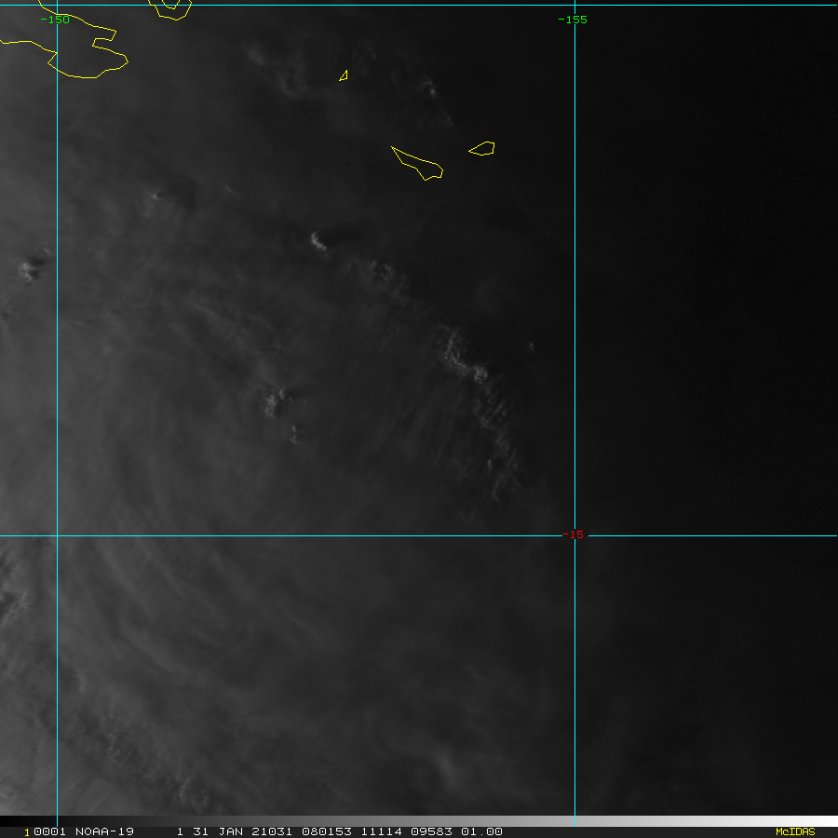This screenshot has width=838, height=838.
Task: Click the intersection of -150 and -15 gridlines
Action: tap(58, 535)
